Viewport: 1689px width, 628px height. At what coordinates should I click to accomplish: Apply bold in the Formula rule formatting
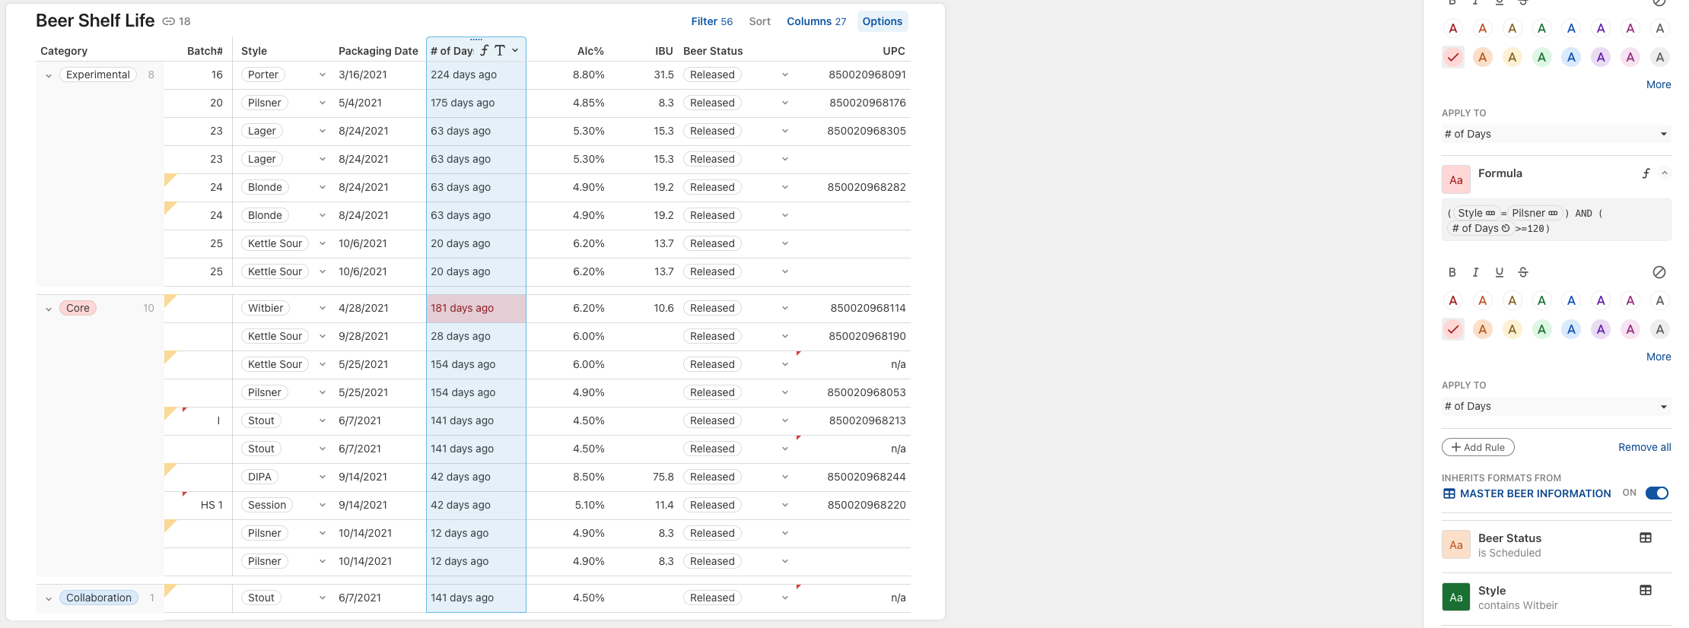point(1452,272)
